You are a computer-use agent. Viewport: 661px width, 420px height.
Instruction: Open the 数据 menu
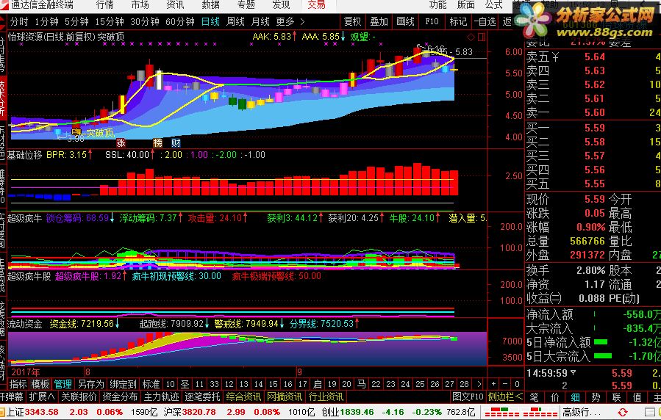210,5
